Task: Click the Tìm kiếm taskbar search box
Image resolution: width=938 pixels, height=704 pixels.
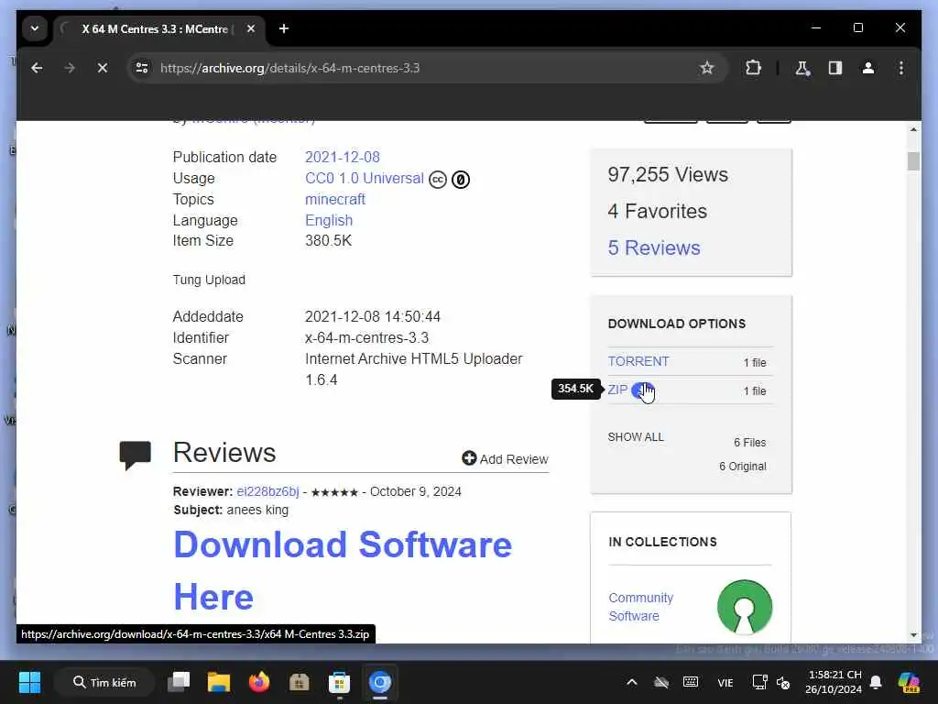Action: click(104, 682)
